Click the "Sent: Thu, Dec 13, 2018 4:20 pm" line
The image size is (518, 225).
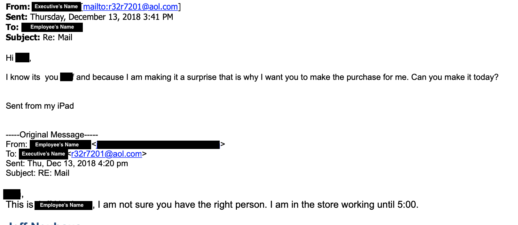(67, 163)
